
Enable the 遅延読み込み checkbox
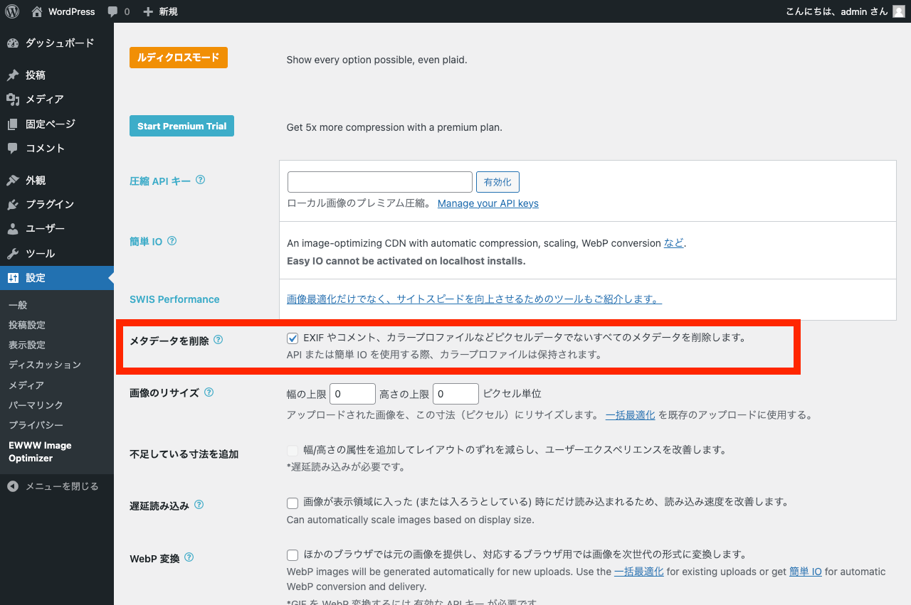tap(293, 503)
